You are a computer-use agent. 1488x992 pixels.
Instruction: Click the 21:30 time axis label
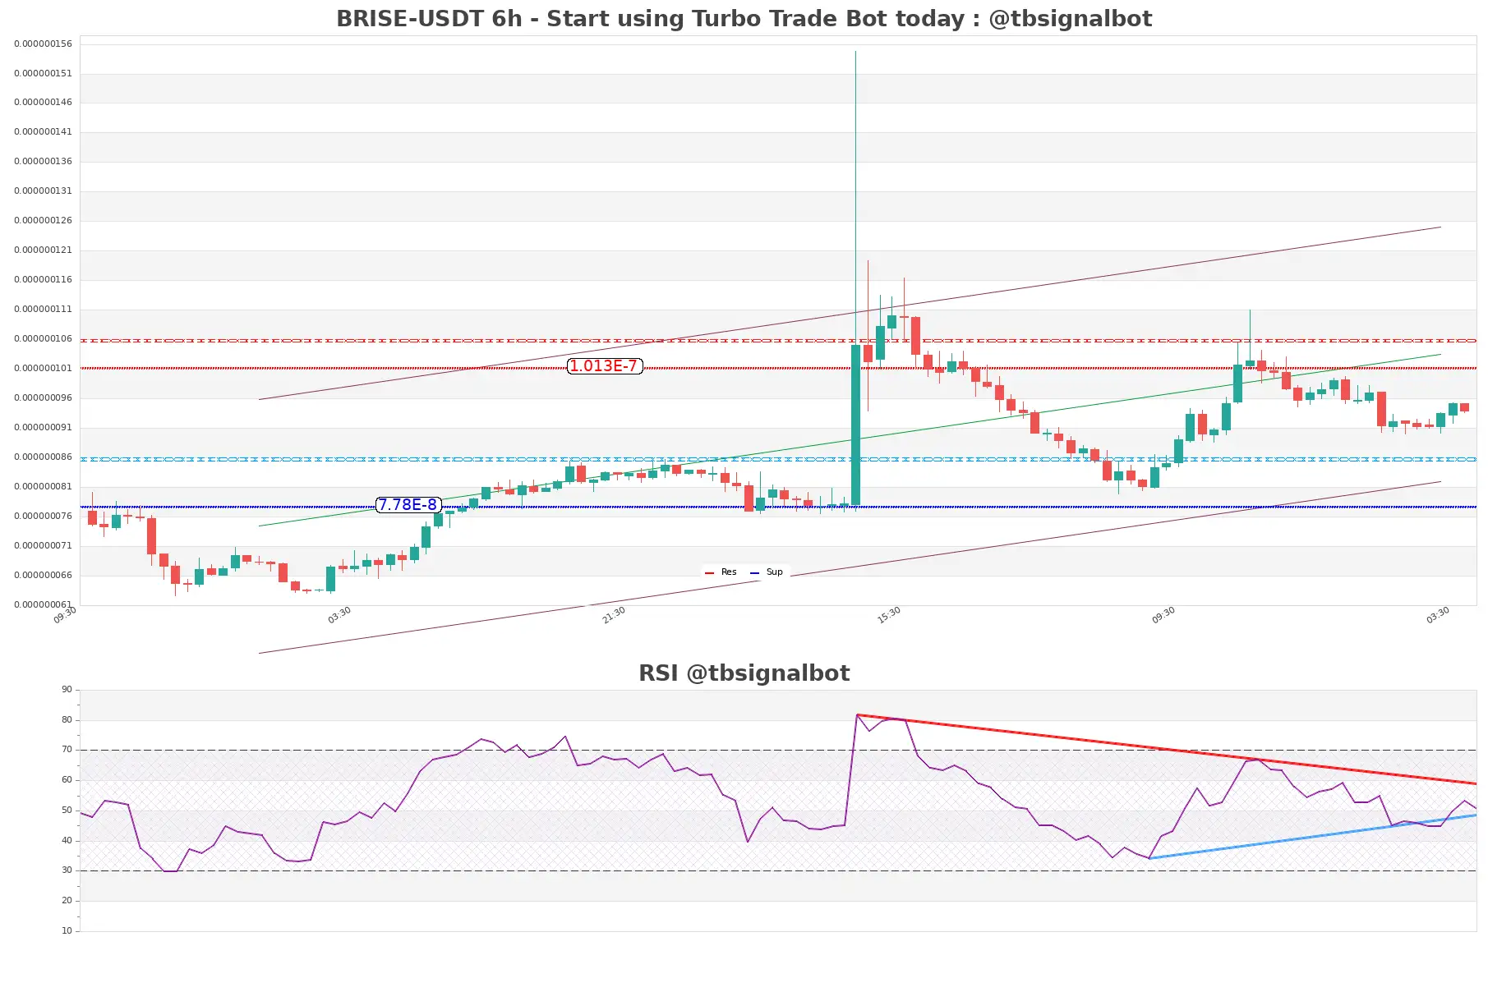click(614, 615)
